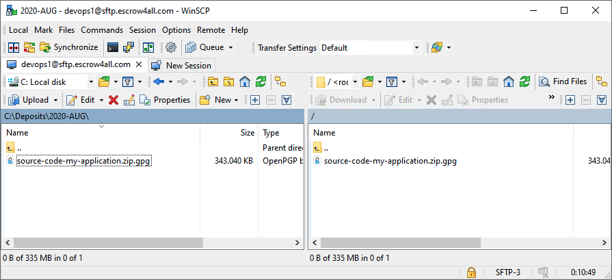Click the local Rename pencil icon
This screenshot has height=280, width=612.
129,100
